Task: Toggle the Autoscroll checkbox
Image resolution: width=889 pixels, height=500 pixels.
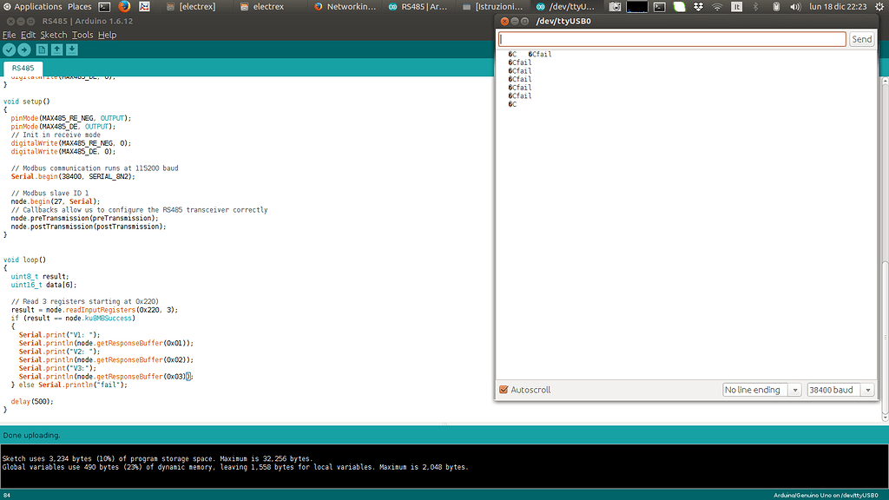Action: click(504, 390)
